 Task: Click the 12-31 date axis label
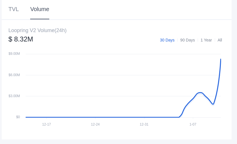[144, 124]
